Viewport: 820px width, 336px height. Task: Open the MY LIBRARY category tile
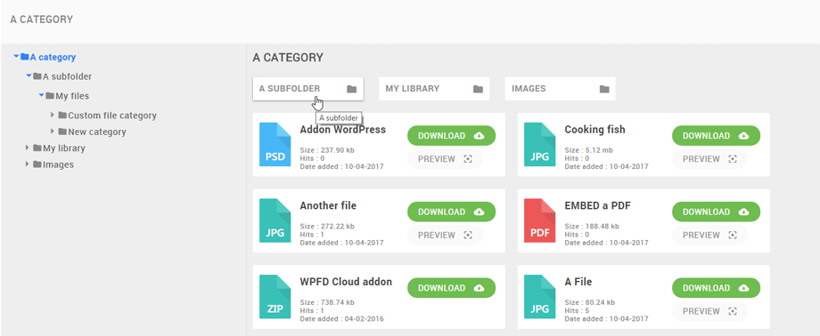434,89
